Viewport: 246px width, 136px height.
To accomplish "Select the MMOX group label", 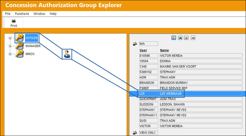I will 30,54.
